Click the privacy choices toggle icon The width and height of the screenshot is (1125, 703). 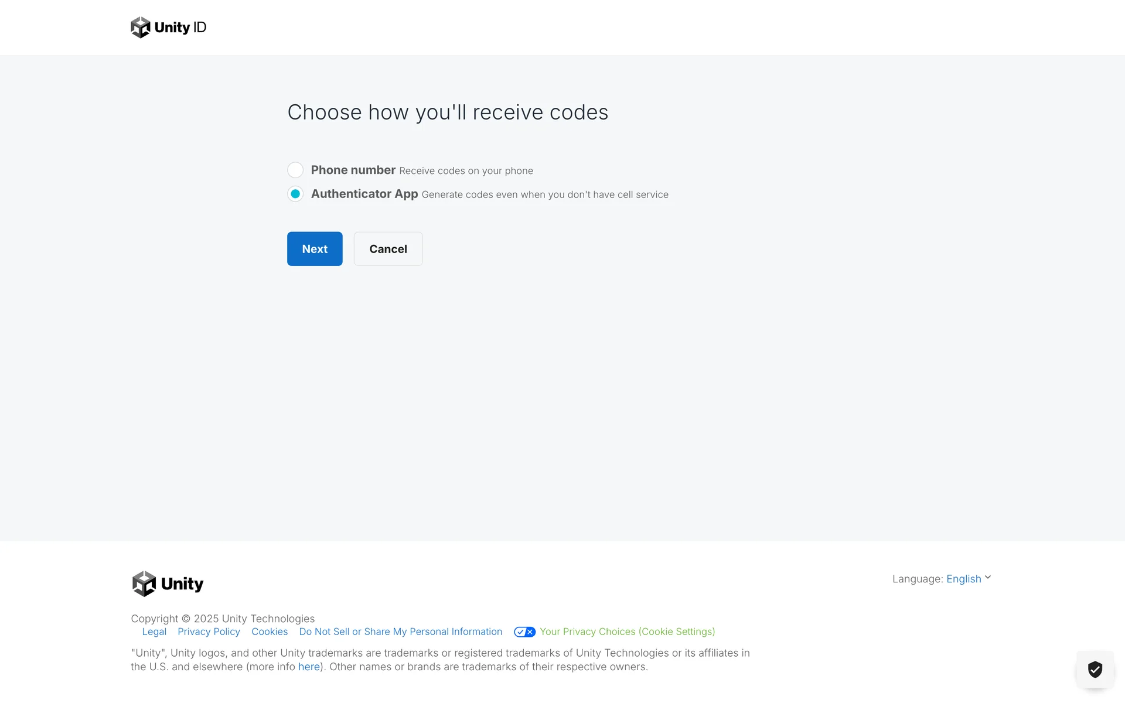524,632
